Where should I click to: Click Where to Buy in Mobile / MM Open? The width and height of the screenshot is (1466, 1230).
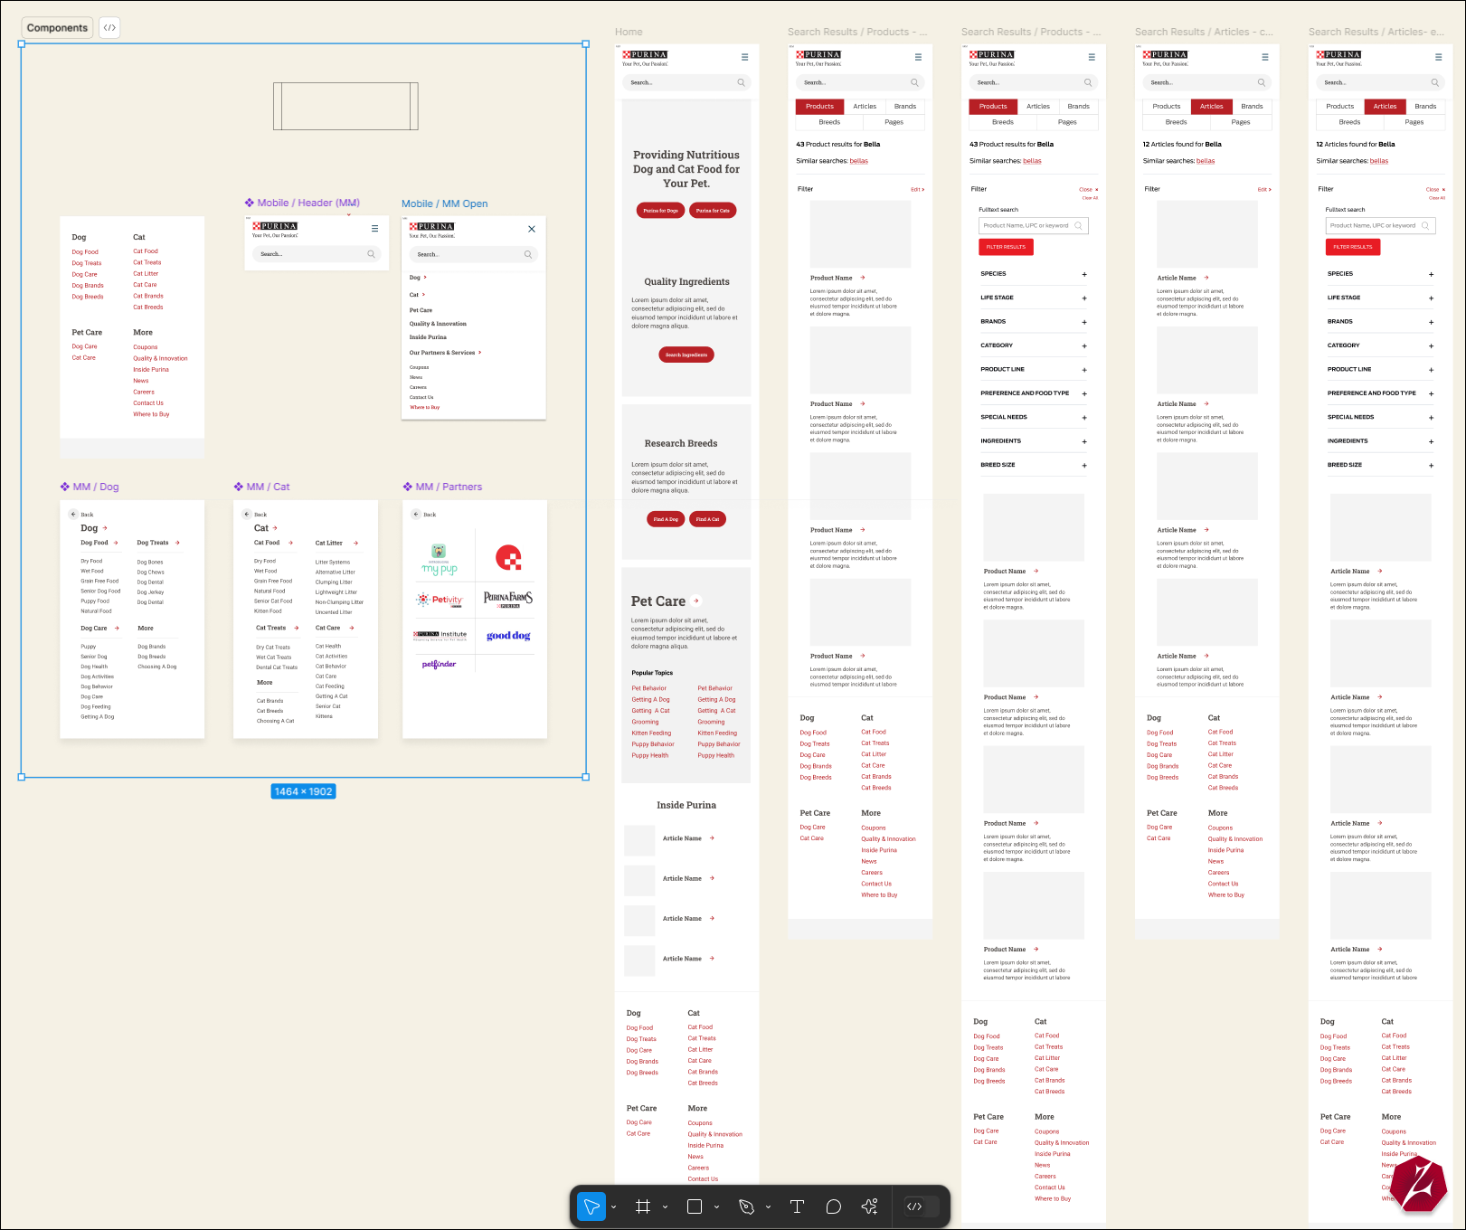[424, 408]
